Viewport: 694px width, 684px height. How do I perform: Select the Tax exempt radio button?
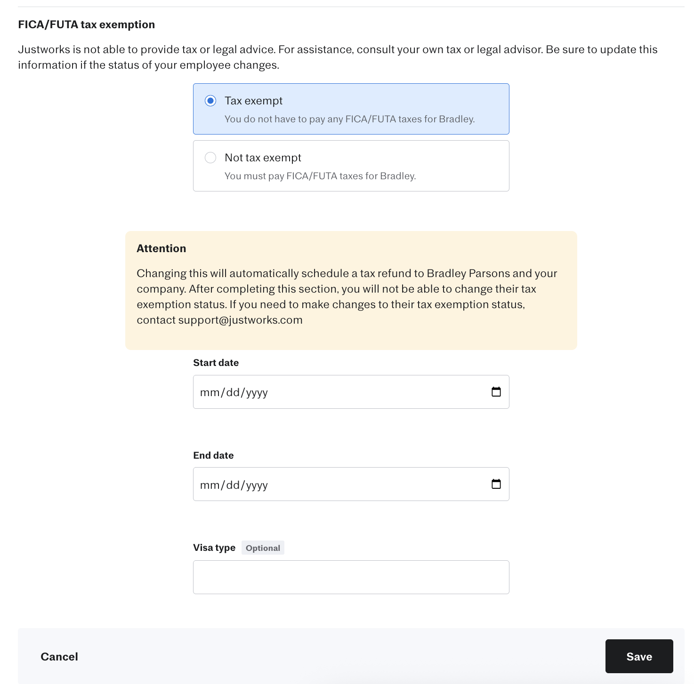210,101
